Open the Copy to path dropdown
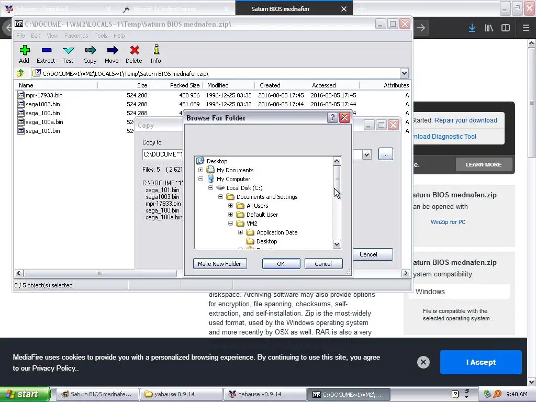This screenshot has width=536, height=402. (366, 154)
